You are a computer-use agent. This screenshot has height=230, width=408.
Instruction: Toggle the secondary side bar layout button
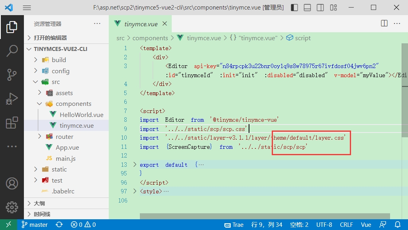320,8
